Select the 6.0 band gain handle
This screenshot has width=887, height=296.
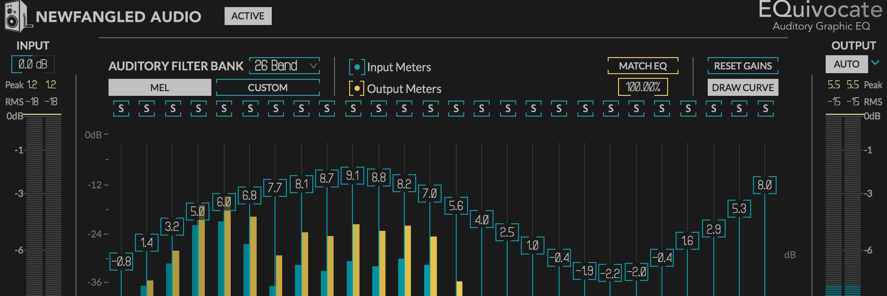224,202
